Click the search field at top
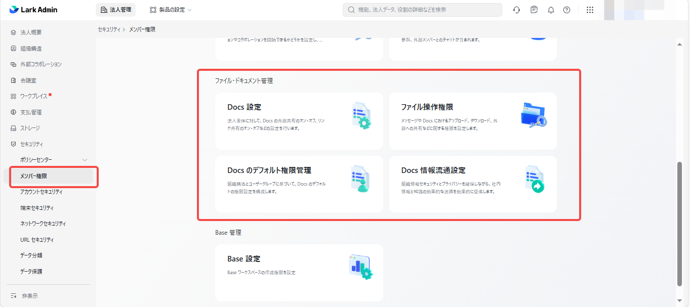Image resolution: width=690 pixels, height=307 pixels. [x=422, y=10]
